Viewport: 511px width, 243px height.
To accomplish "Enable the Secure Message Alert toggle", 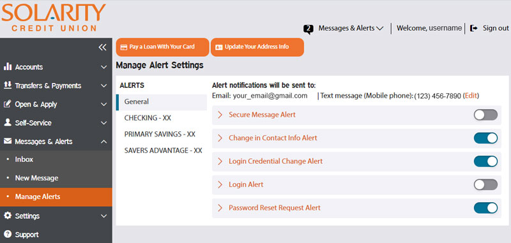I will [485, 115].
